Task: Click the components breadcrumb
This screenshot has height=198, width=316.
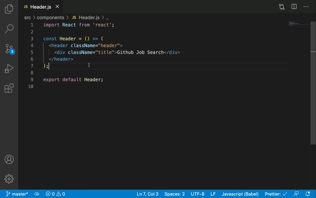Action: click(x=51, y=17)
